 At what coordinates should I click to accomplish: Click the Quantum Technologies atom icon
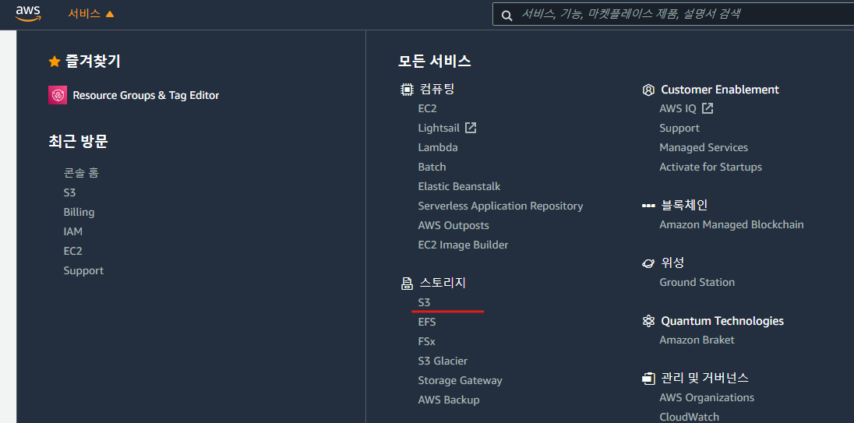click(648, 321)
